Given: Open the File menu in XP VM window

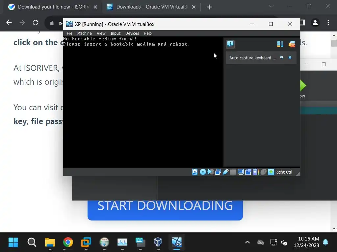Looking at the screenshot, I should [x=69, y=33].
